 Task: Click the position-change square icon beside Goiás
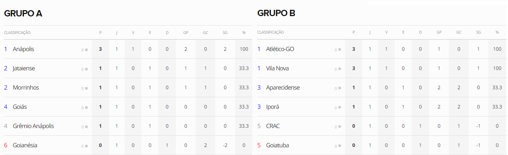pyautogui.click(x=86, y=107)
